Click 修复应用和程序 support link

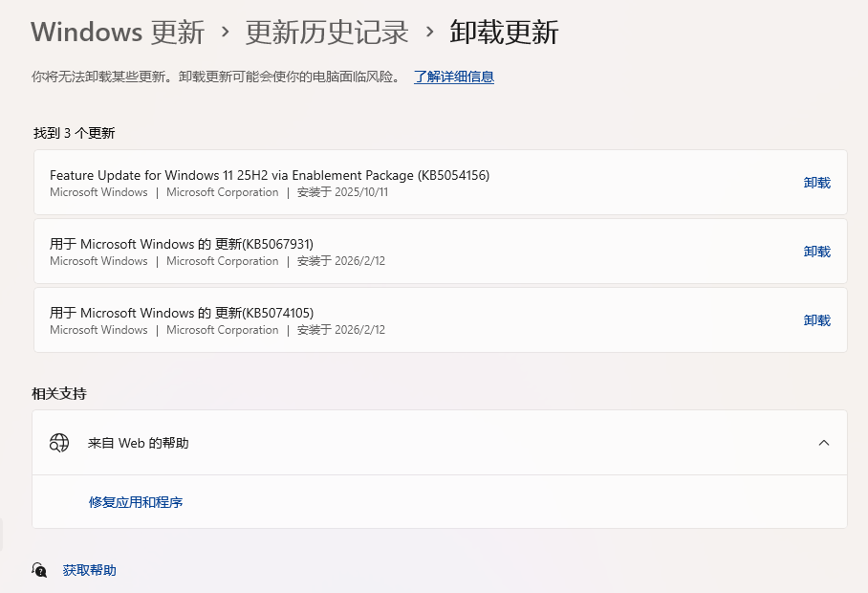click(135, 501)
